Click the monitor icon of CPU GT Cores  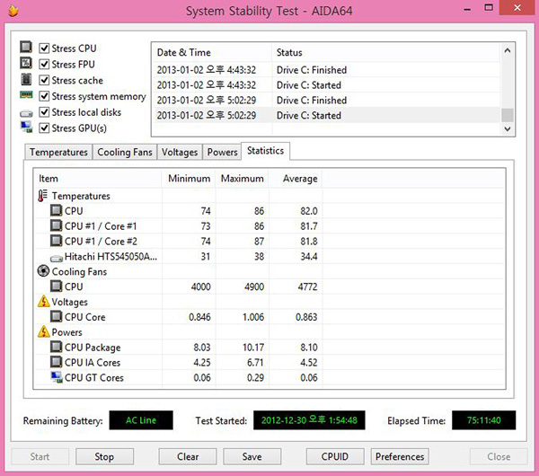click(x=57, y=377)
